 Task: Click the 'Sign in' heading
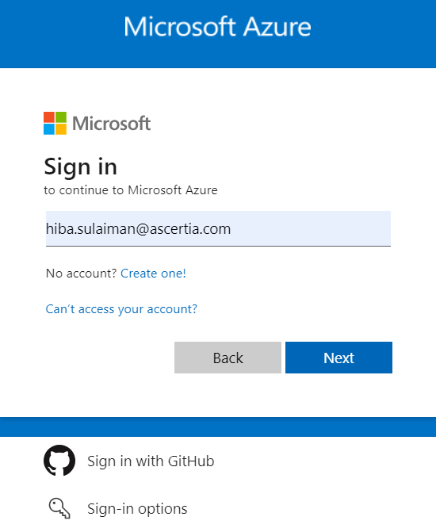click(x=80, y=167)
